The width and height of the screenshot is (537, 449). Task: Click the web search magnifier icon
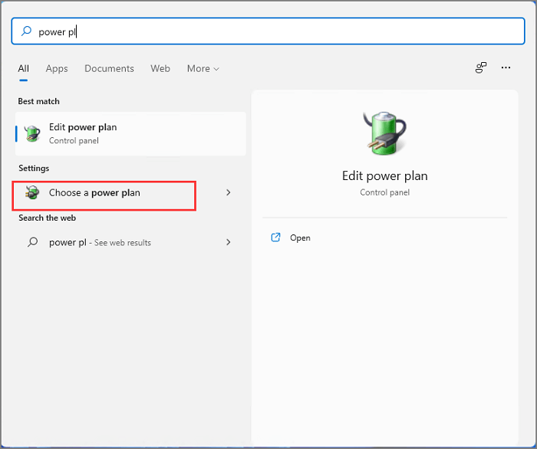click(x=32, y=242)
